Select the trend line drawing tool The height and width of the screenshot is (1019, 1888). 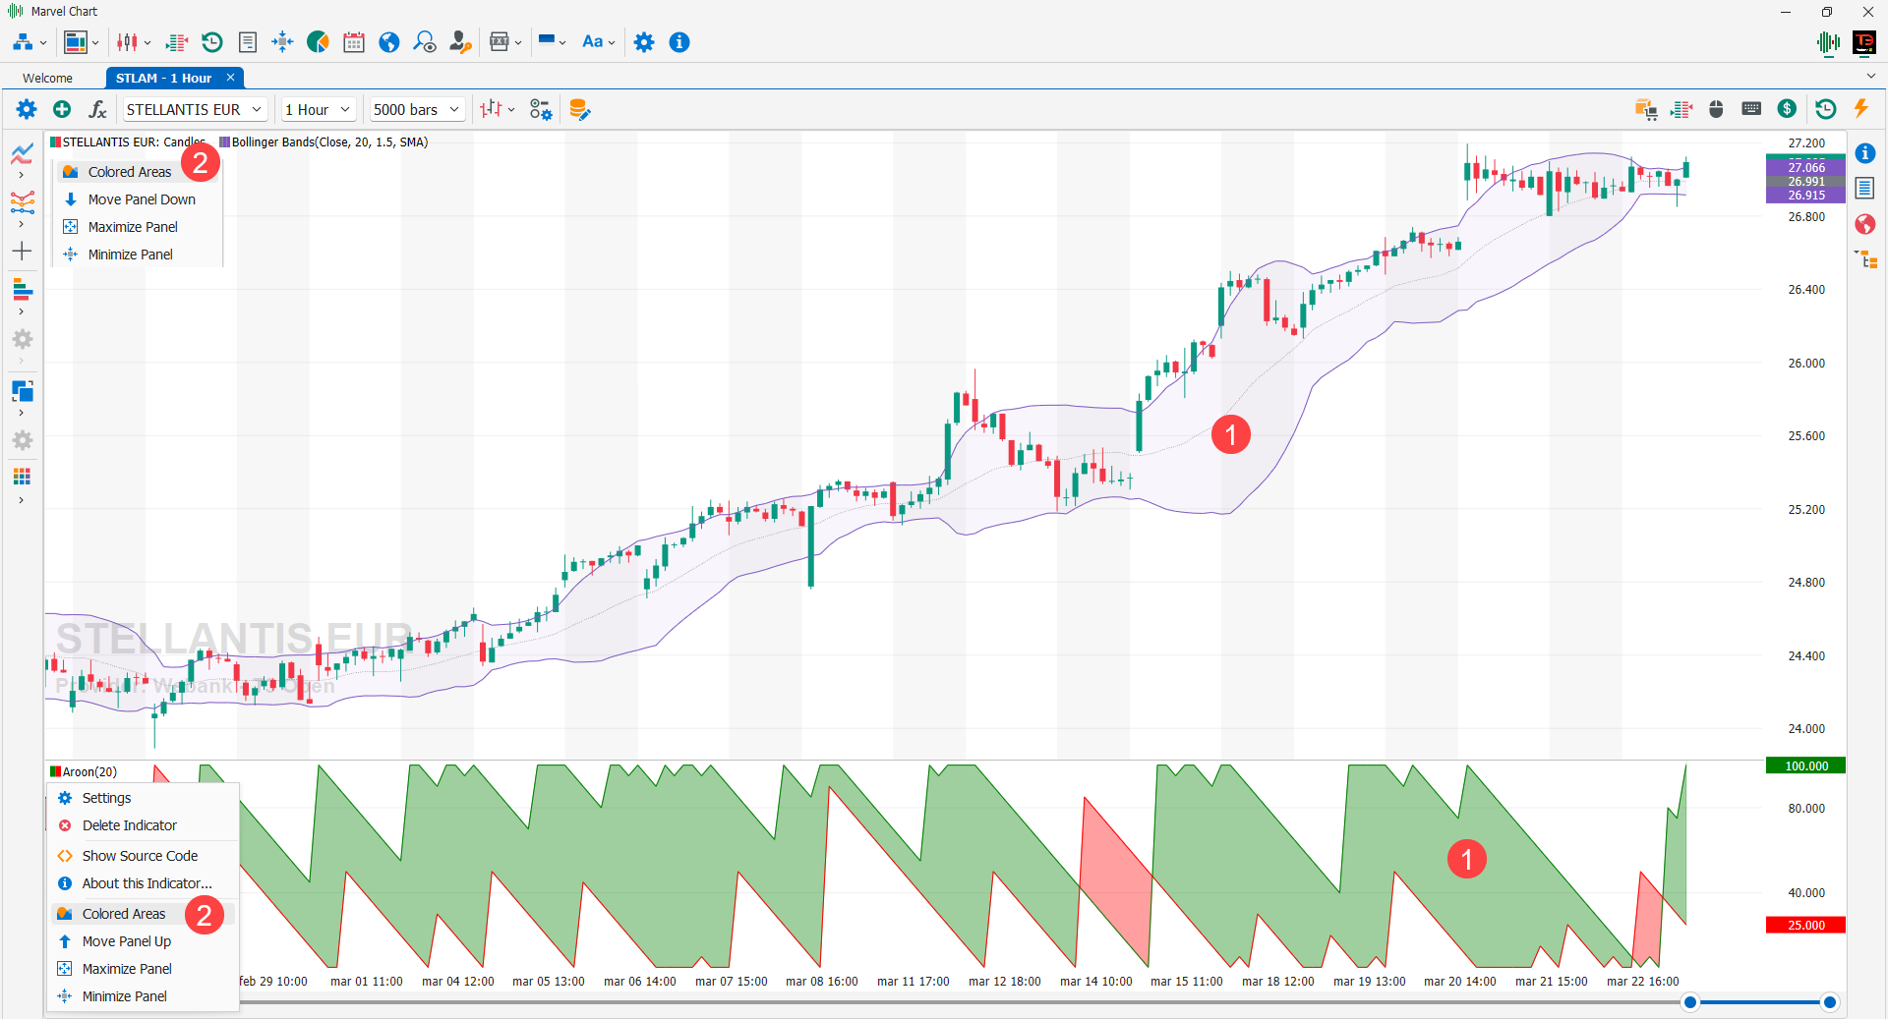coord(23,153)
